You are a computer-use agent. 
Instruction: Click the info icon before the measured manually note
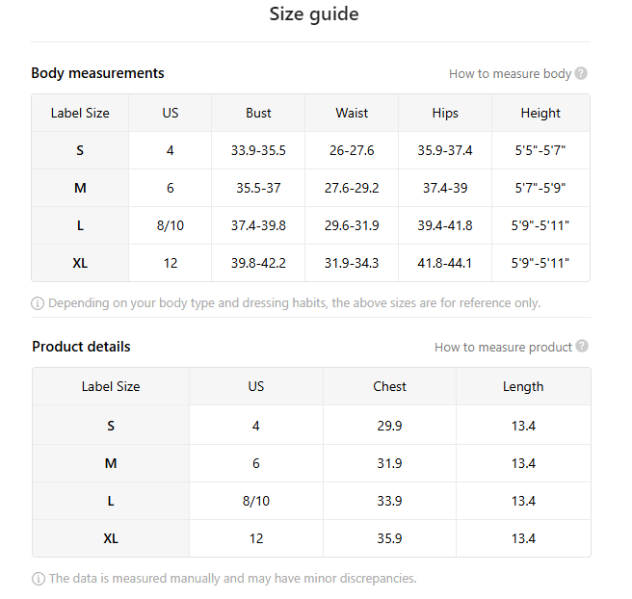pos(39,579)
